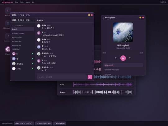Focus the music player taskbar button

(59, 124)
